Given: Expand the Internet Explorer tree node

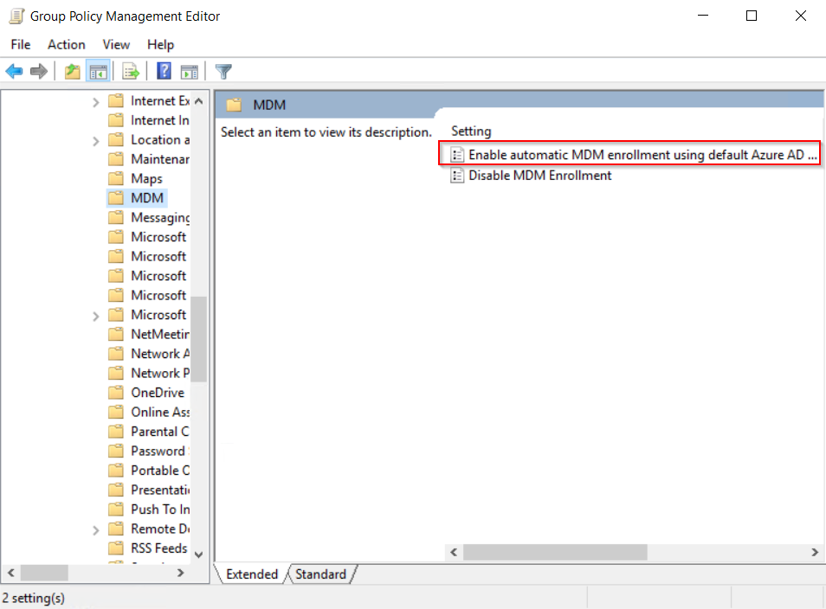Looking at the screenshot, I should pos(95,102).
